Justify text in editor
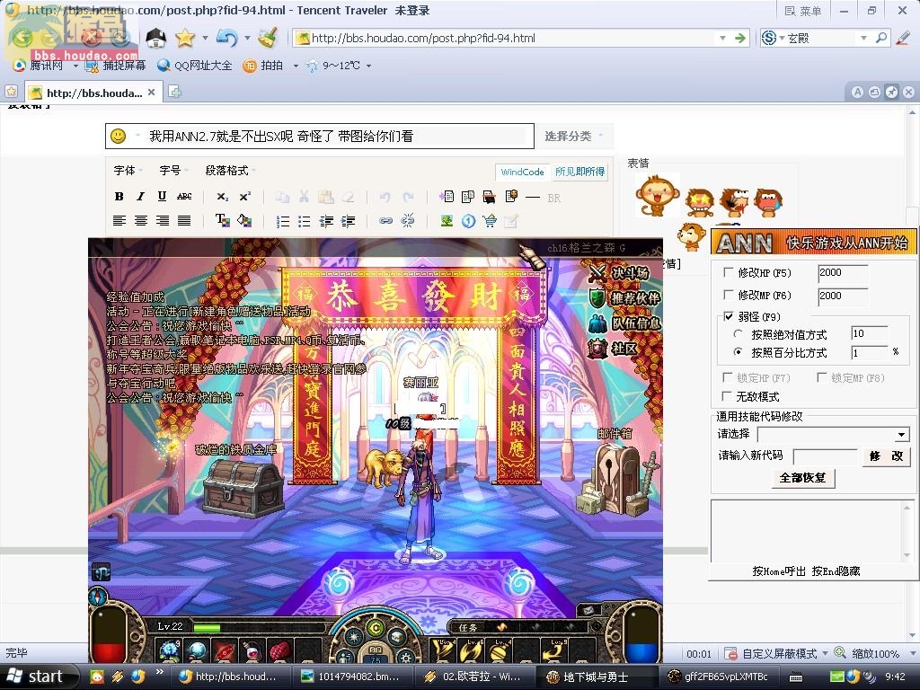This screenshot has height=690, width=920. pyautogui.click(x=184, y=221)
